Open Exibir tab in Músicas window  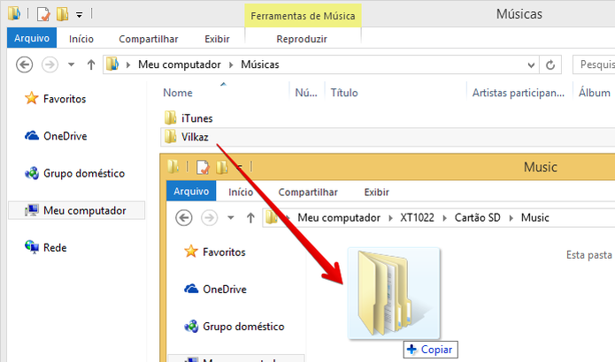(x=217, y=39)
